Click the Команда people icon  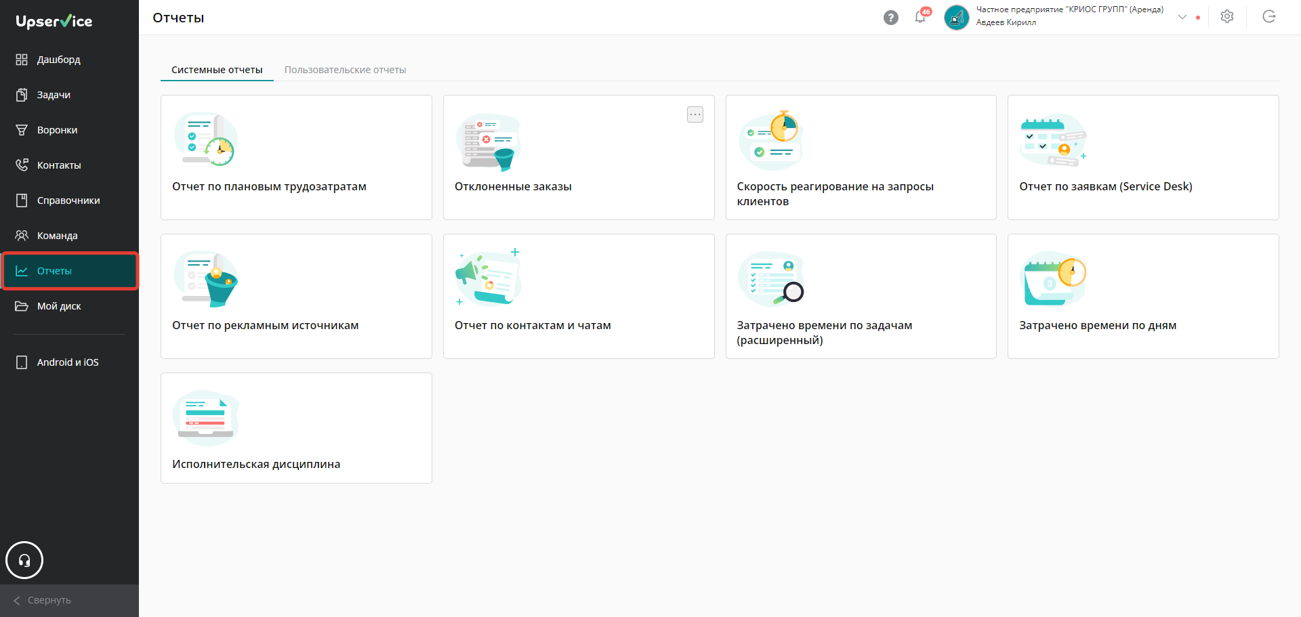coord(22,236)
